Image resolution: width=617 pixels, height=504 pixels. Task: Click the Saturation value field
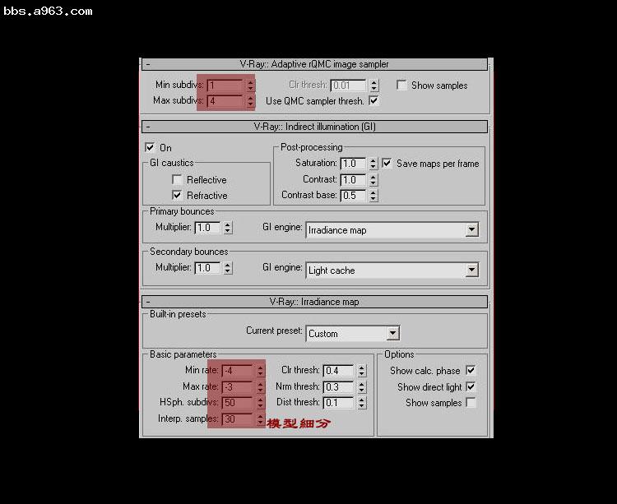pyautogui.click(x=353, y=164)
